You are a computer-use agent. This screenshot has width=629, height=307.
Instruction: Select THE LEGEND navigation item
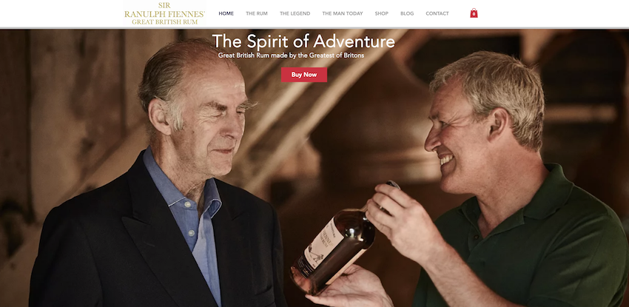[x=295, y=13]
